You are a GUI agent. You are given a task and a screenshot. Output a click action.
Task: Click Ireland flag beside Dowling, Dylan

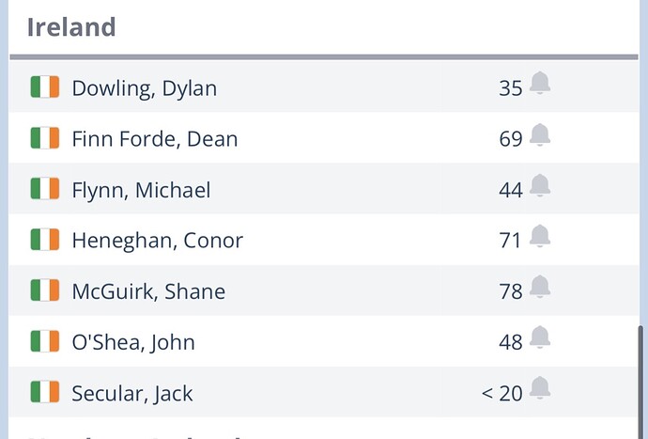click(45, 88)
